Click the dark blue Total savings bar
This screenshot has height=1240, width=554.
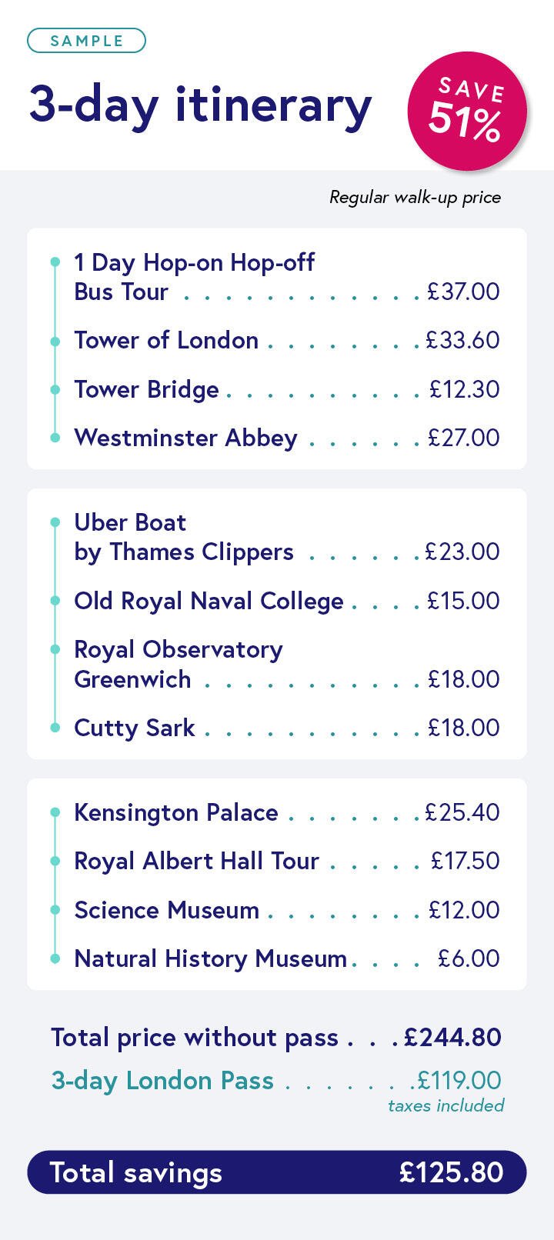point(277,1172)
